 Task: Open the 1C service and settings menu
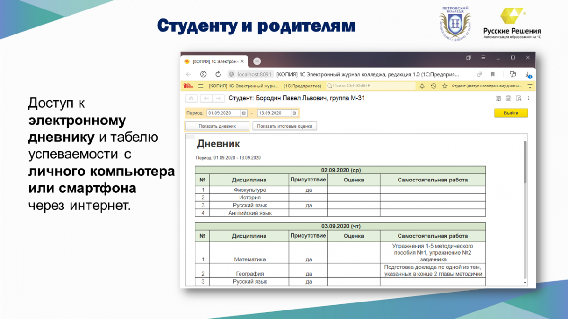(530, 86)
